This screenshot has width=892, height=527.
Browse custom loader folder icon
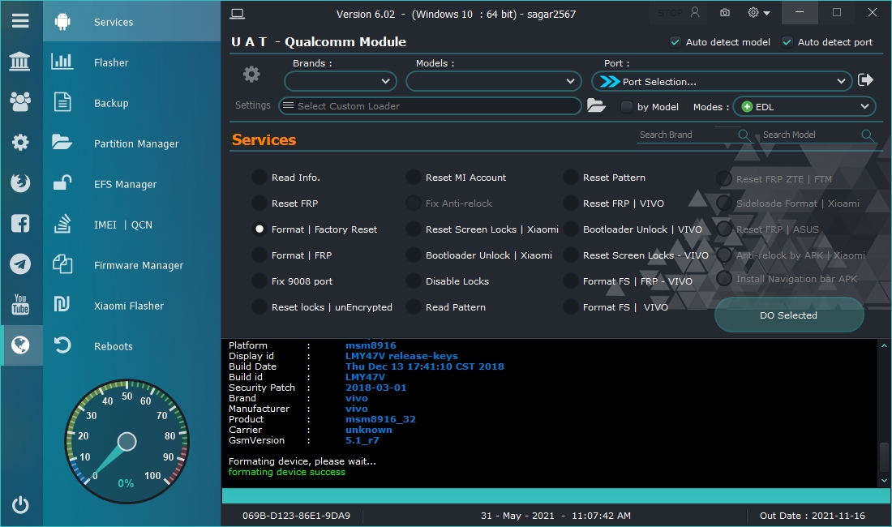[x=596, y=105]
